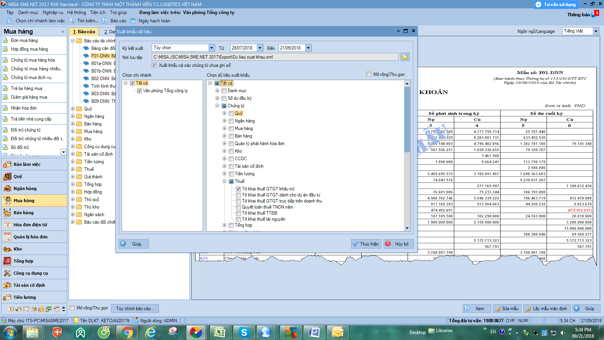This screenshot has height=340, width=604.
Task: Click Nơi lưu tệp path field
Action: point(275,57)
